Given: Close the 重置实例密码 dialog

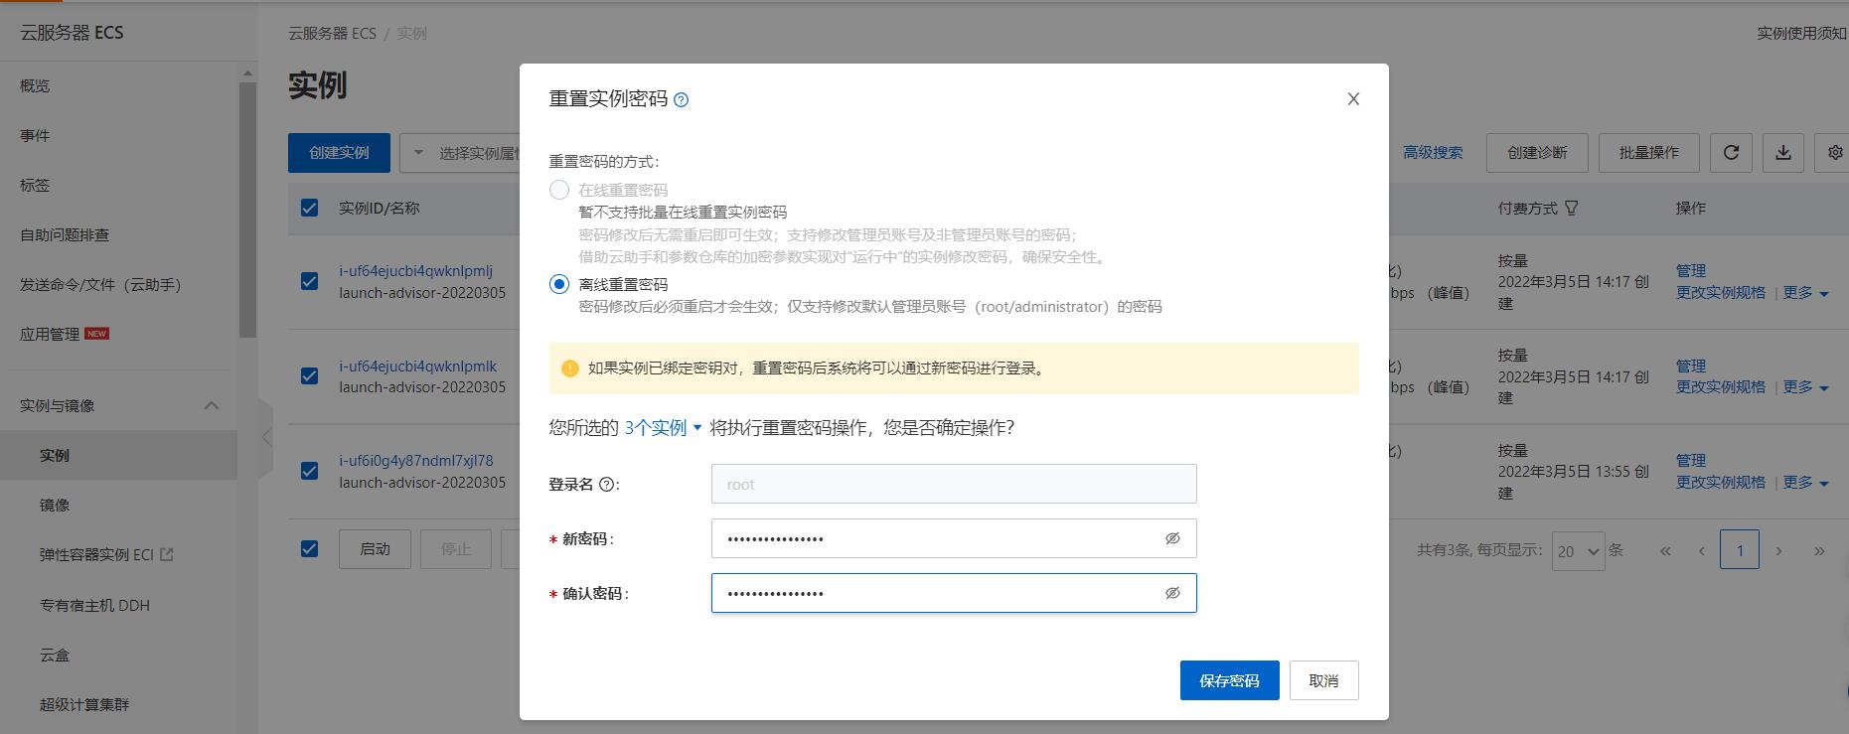Looking at the screenshot, I should click(x=1353, y=98).
